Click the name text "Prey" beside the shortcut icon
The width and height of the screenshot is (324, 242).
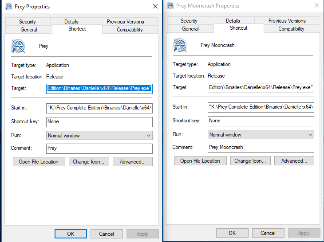[x=43, y=46]
